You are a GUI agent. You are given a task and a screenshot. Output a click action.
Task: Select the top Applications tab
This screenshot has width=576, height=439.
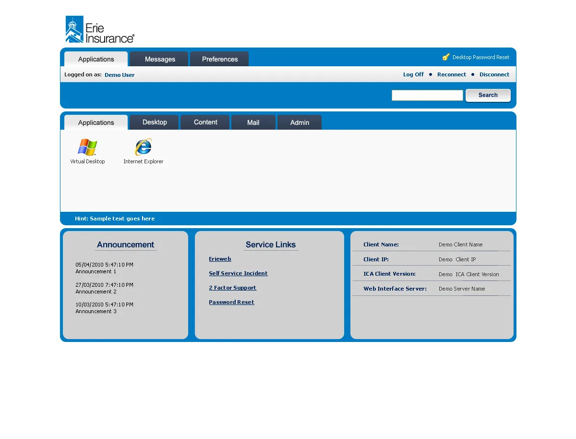(x=96, y=59)
